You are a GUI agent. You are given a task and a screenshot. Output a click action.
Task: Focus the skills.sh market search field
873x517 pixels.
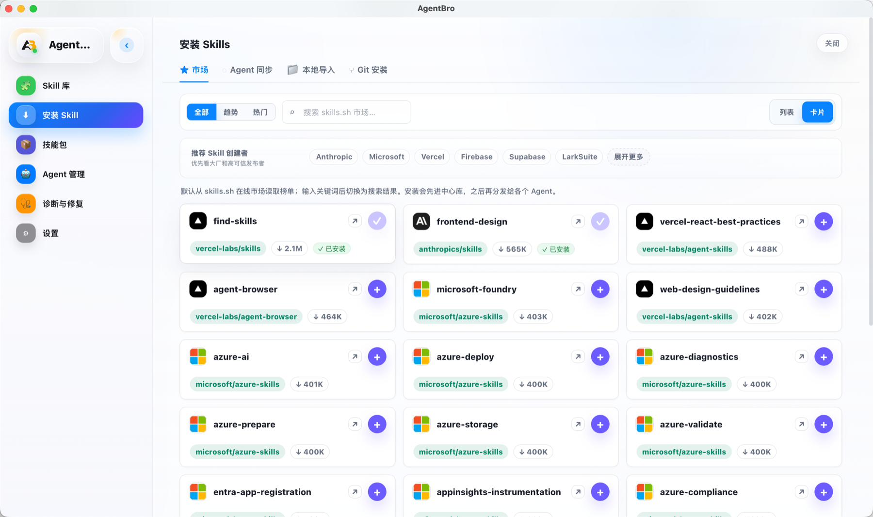tap(346, 112)
